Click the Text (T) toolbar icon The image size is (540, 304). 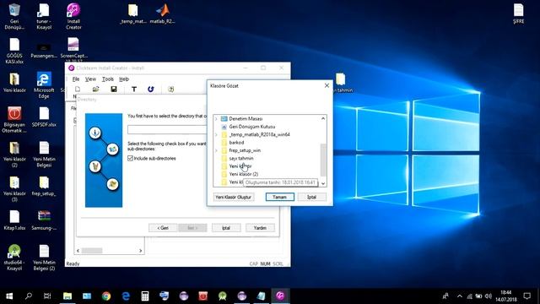[x=134, y=90]
